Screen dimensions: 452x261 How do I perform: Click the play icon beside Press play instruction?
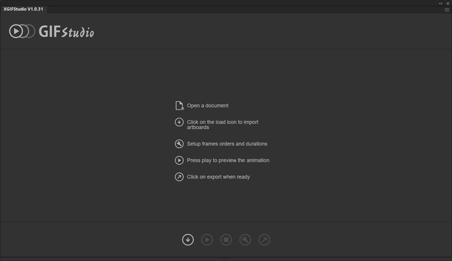[179, 160]
